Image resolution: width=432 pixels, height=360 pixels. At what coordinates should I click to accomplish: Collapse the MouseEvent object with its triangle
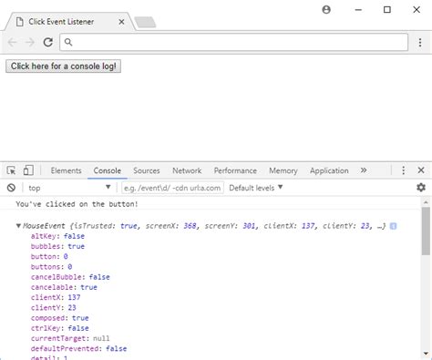coord(18,226)
